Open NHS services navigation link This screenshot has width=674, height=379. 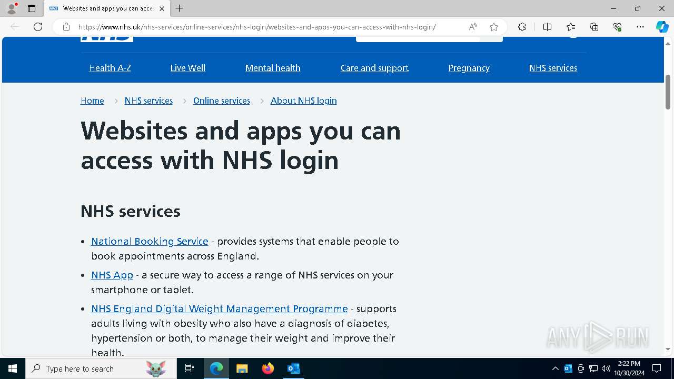[553, 68]
